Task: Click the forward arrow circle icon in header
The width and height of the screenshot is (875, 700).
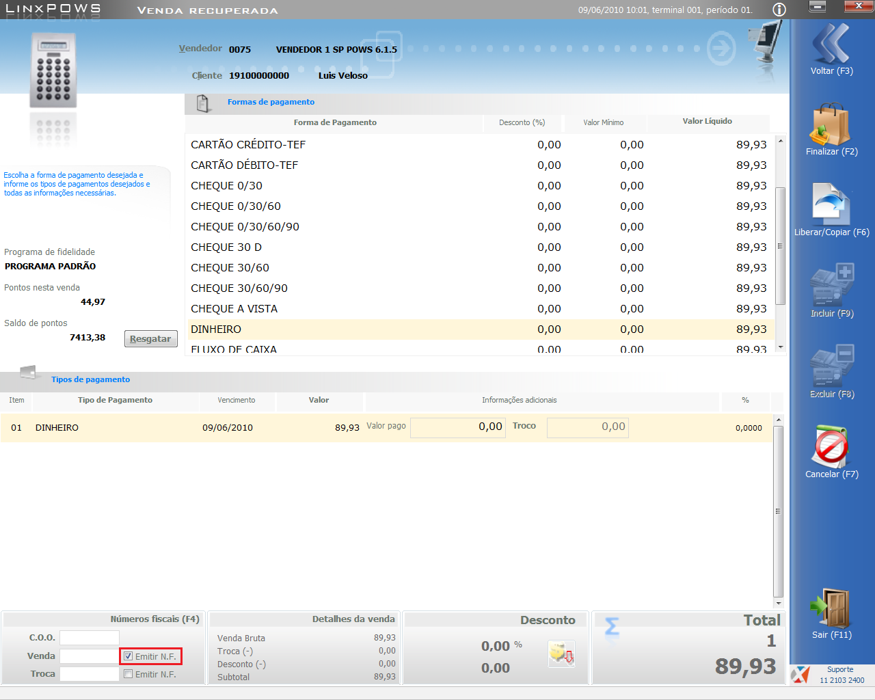Action: pos(721,49)
